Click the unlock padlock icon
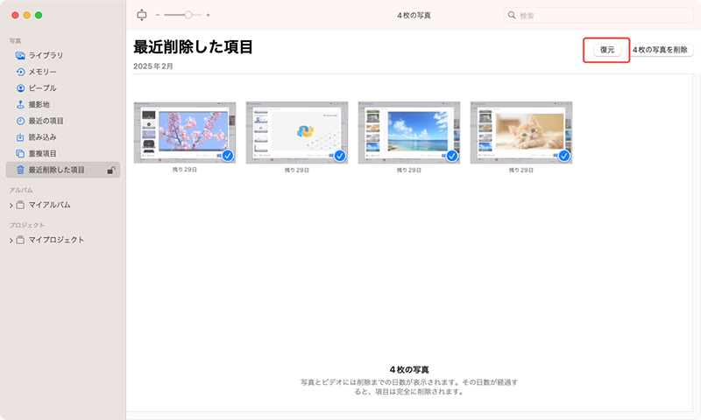The height and width of the screenshot is (420, 701). tap(111, 170)
